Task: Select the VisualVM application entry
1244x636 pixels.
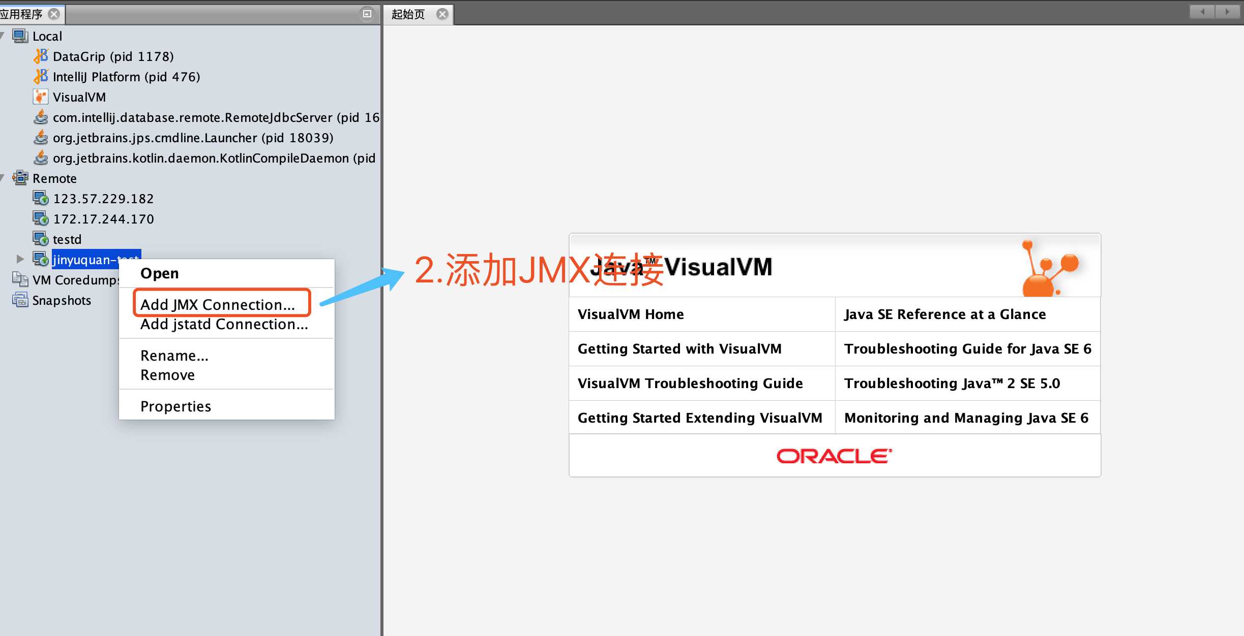Action: click(x=79, y=97)
